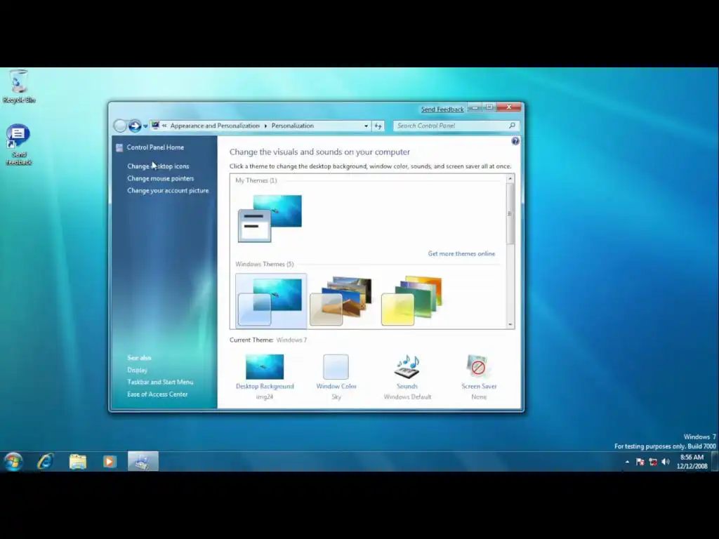Open Taskbar and Start Menu link

[x=160, y=382]
